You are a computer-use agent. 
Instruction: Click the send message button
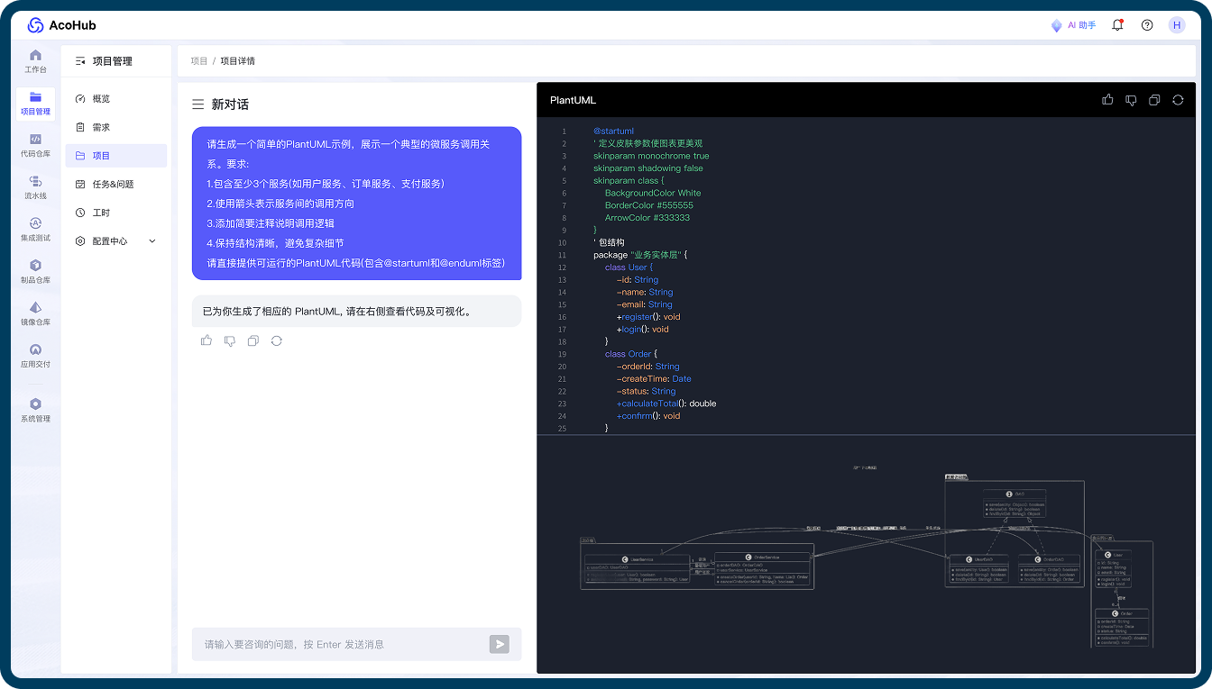tap(500, 644)
